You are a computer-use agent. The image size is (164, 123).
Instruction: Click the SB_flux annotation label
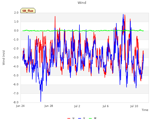point(28,11)
